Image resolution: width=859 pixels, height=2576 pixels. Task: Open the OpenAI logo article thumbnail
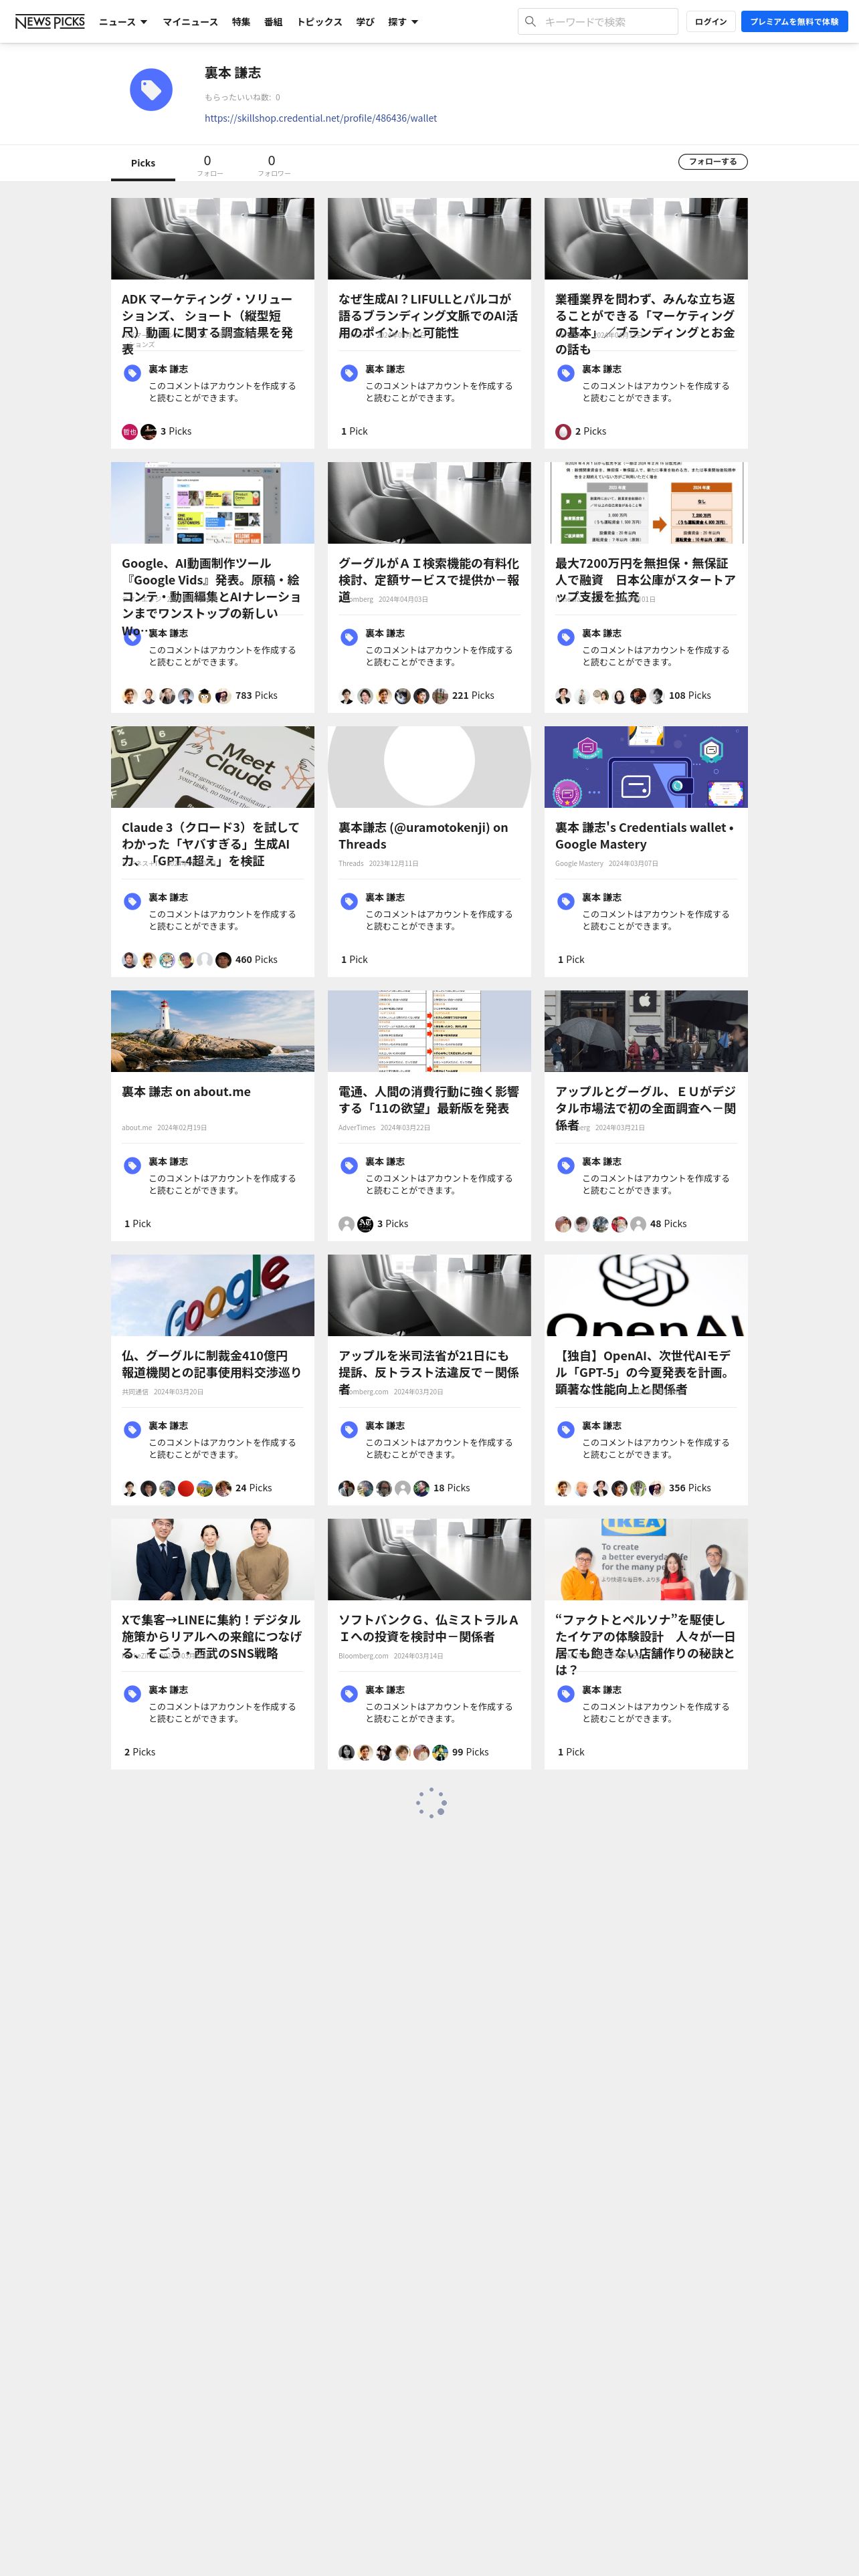pos(646,1294)
